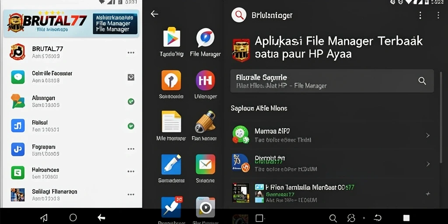Click the Saplaus Altie Nlens section label
The width and height of the screenshot is (448, 224).
pyautogui.click(x=259, y=108)
